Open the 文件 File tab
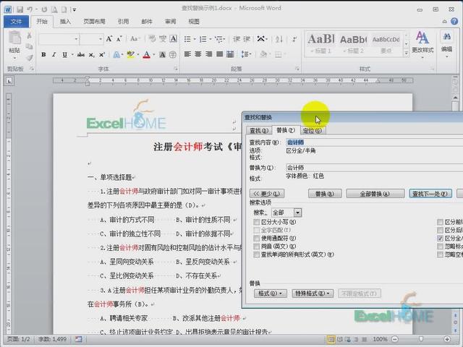This screenshot has height=347, width=463. [16, 22]
